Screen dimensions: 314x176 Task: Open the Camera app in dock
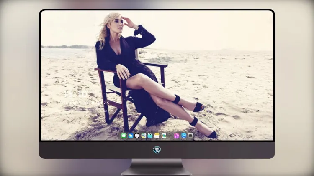click(x=190, y=136)
